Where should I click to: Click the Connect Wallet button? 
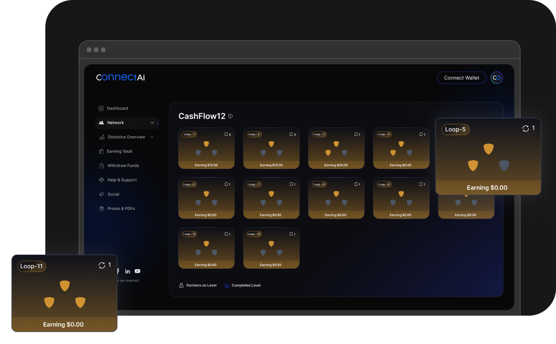click(462, 78)
